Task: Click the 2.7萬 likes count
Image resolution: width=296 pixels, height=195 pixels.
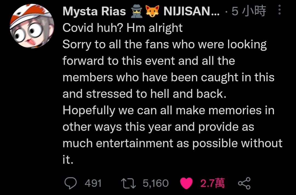Action: tap(212, 183)
